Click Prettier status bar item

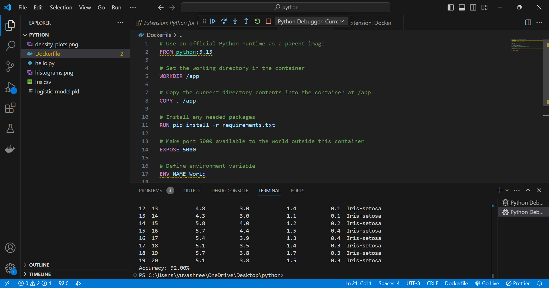click(518, 283)
